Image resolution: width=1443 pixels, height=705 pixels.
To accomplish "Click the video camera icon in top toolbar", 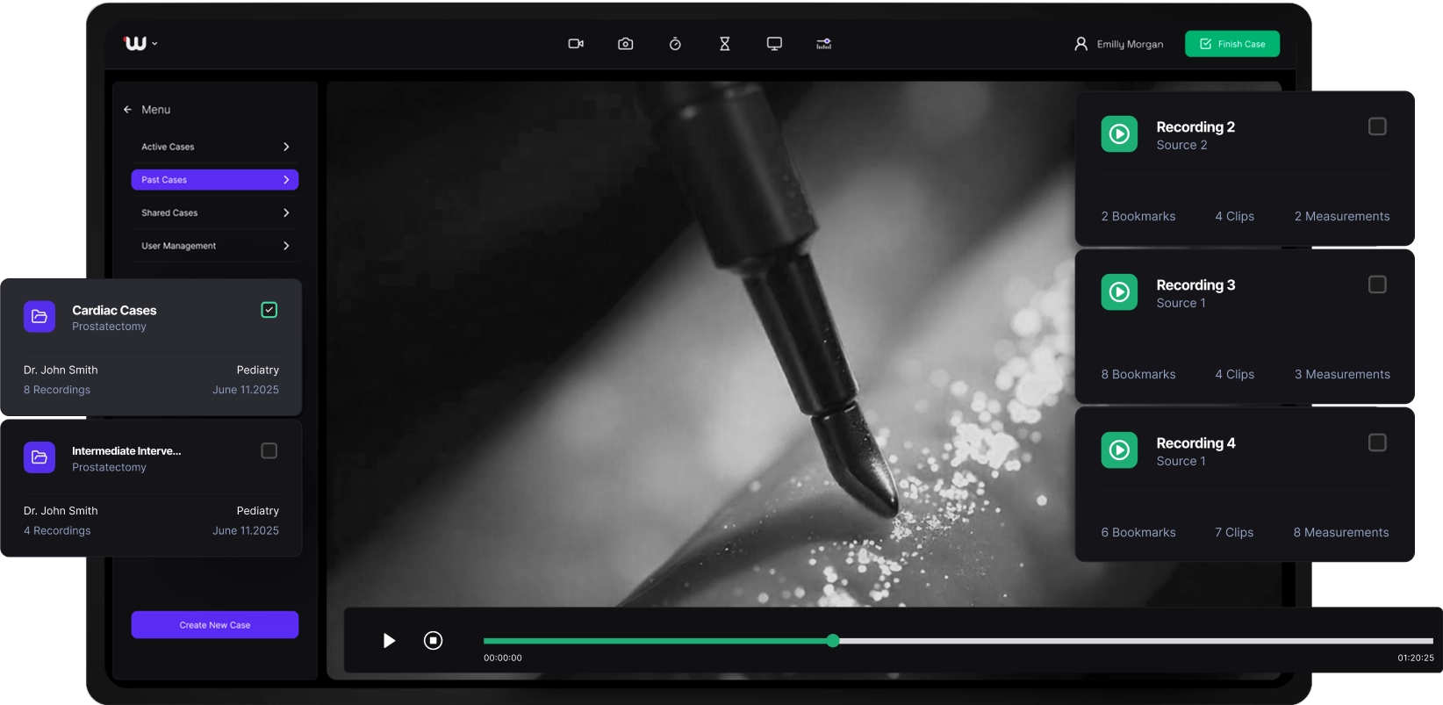I will (576, 44).
